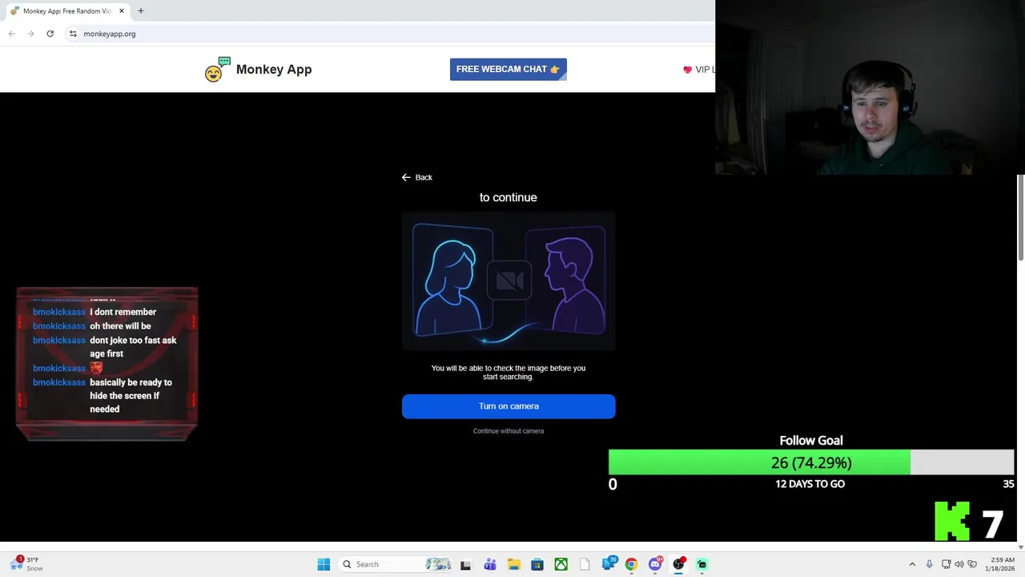Screen dimensions: 1025x577
Task: Open OBS Studio from taskbar
Action: click(678, 564)
